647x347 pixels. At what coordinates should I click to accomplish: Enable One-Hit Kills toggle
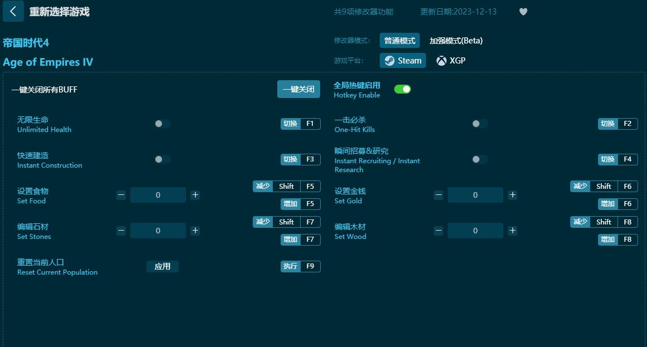pyautogui.click(x=479, y=124)
